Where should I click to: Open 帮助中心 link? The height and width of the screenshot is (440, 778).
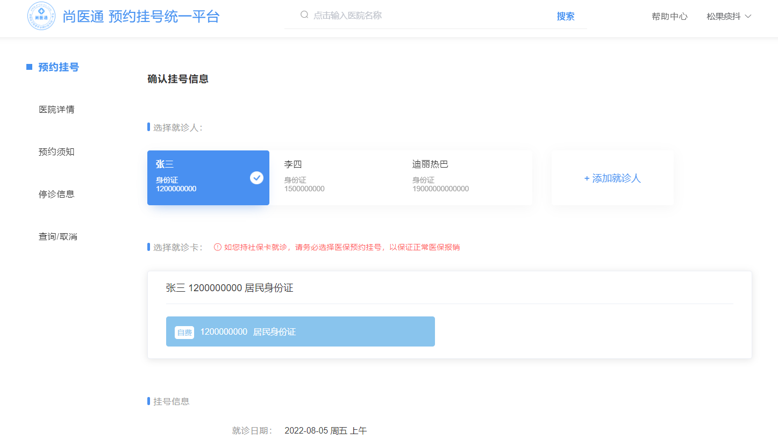(x=669, y=16)
